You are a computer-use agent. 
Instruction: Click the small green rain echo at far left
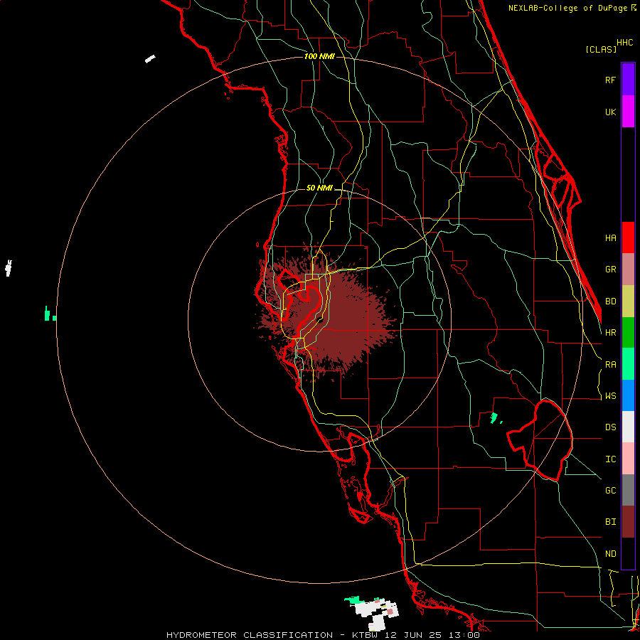(50, 314)
